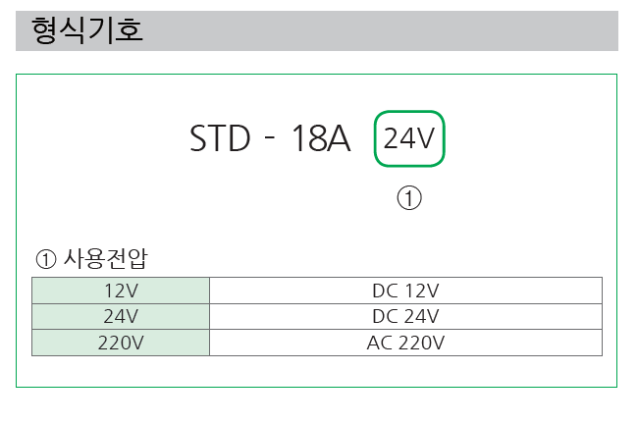This screenshot has width=638, height=424.
Task: Select the 12V cell in voltage table
Action: pyautogui.click(x=121, y=290)
